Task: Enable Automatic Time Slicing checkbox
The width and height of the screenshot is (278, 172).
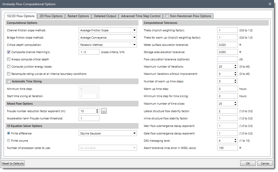Action: 9,81
